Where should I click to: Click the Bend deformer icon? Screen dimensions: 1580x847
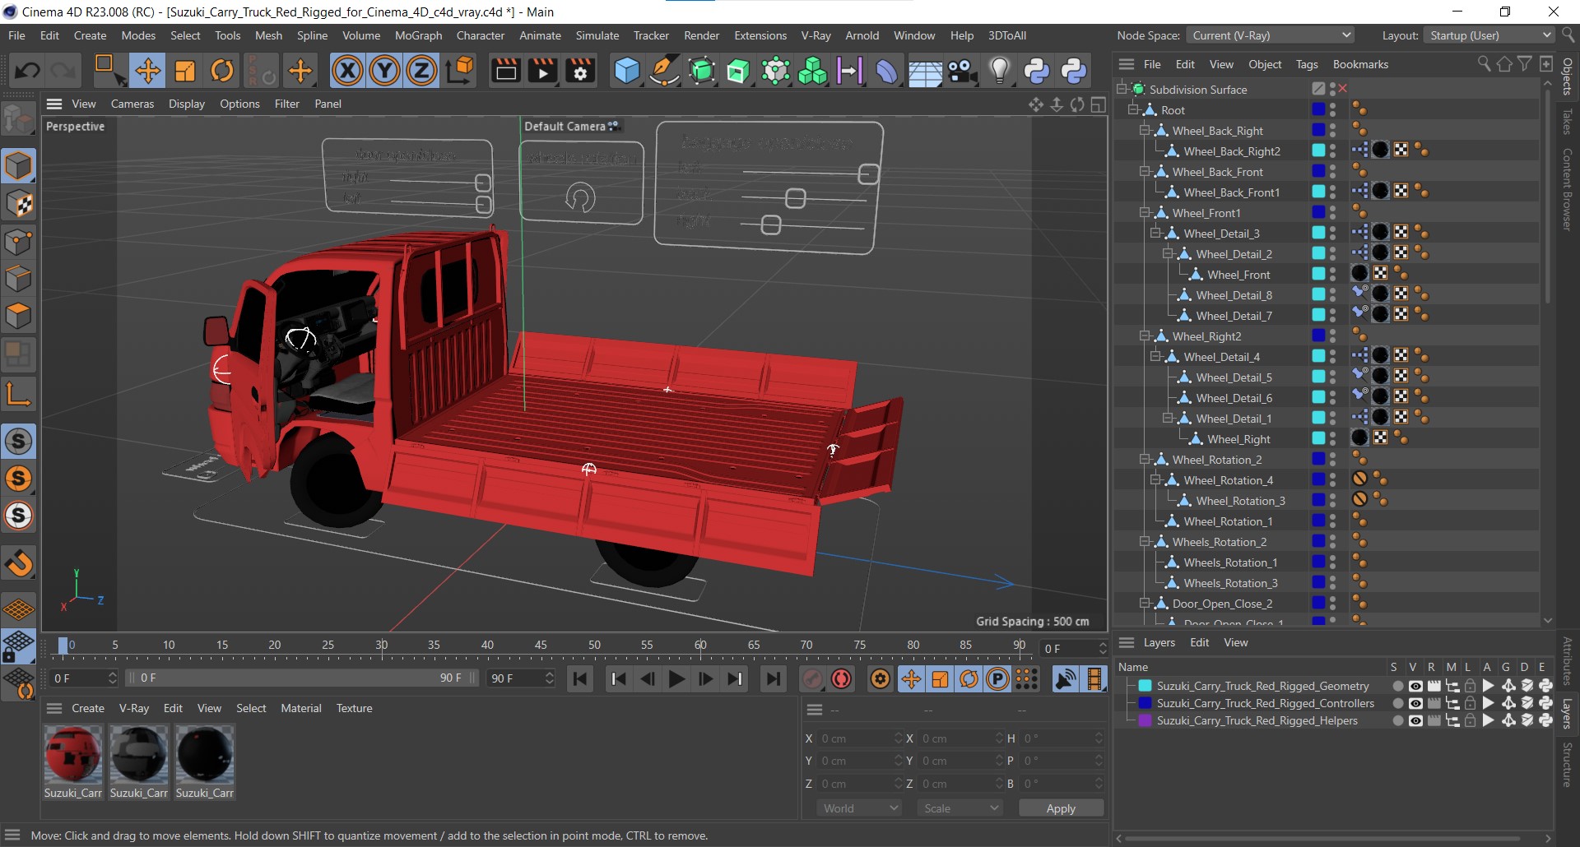pyautogui.click(x=887, y=71)
